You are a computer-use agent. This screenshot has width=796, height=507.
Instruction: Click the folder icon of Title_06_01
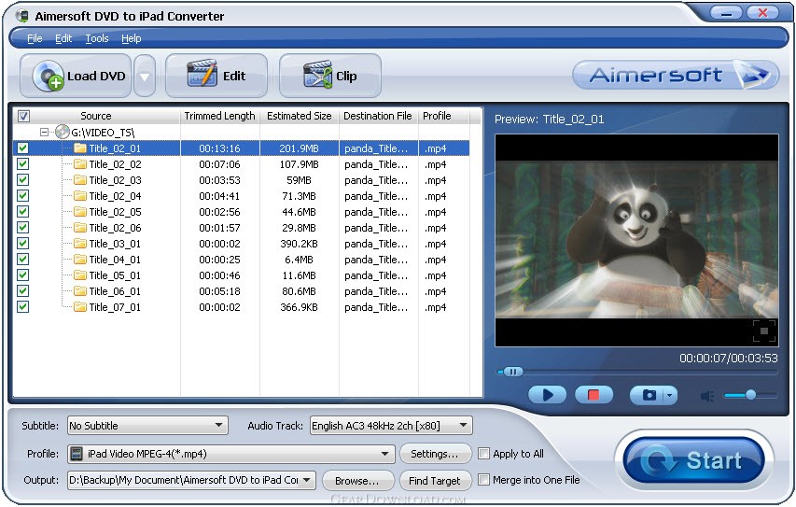(80, 291)
